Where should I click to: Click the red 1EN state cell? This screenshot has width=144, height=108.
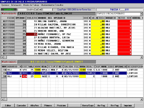point(24,76)
